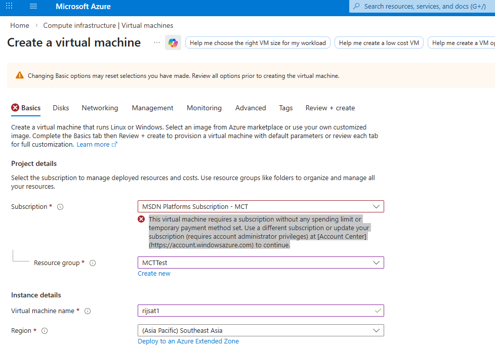Click the info icon next to Region

(45, 331)
